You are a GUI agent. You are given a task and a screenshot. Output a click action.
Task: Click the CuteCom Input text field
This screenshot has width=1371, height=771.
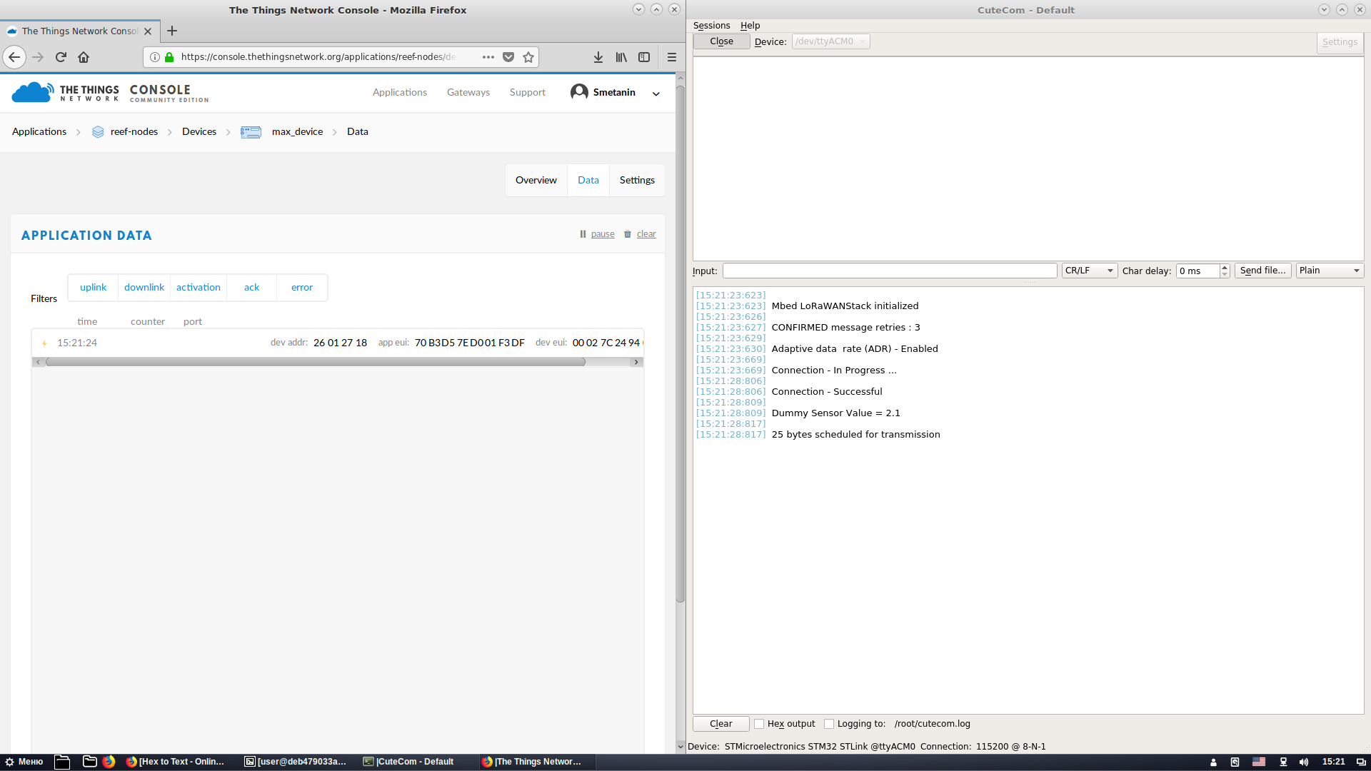890,271
